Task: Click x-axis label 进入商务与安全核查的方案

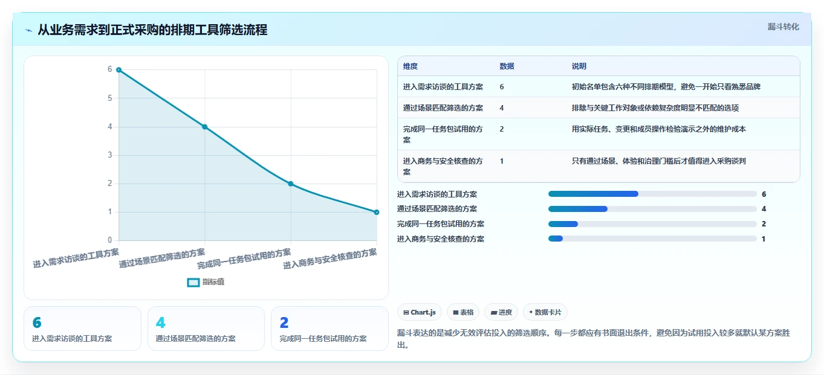Action: tap(330, 258)
